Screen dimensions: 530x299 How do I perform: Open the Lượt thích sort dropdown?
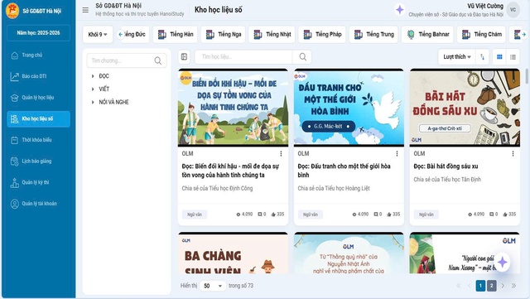pyautogui.click(x=457, y=57)
